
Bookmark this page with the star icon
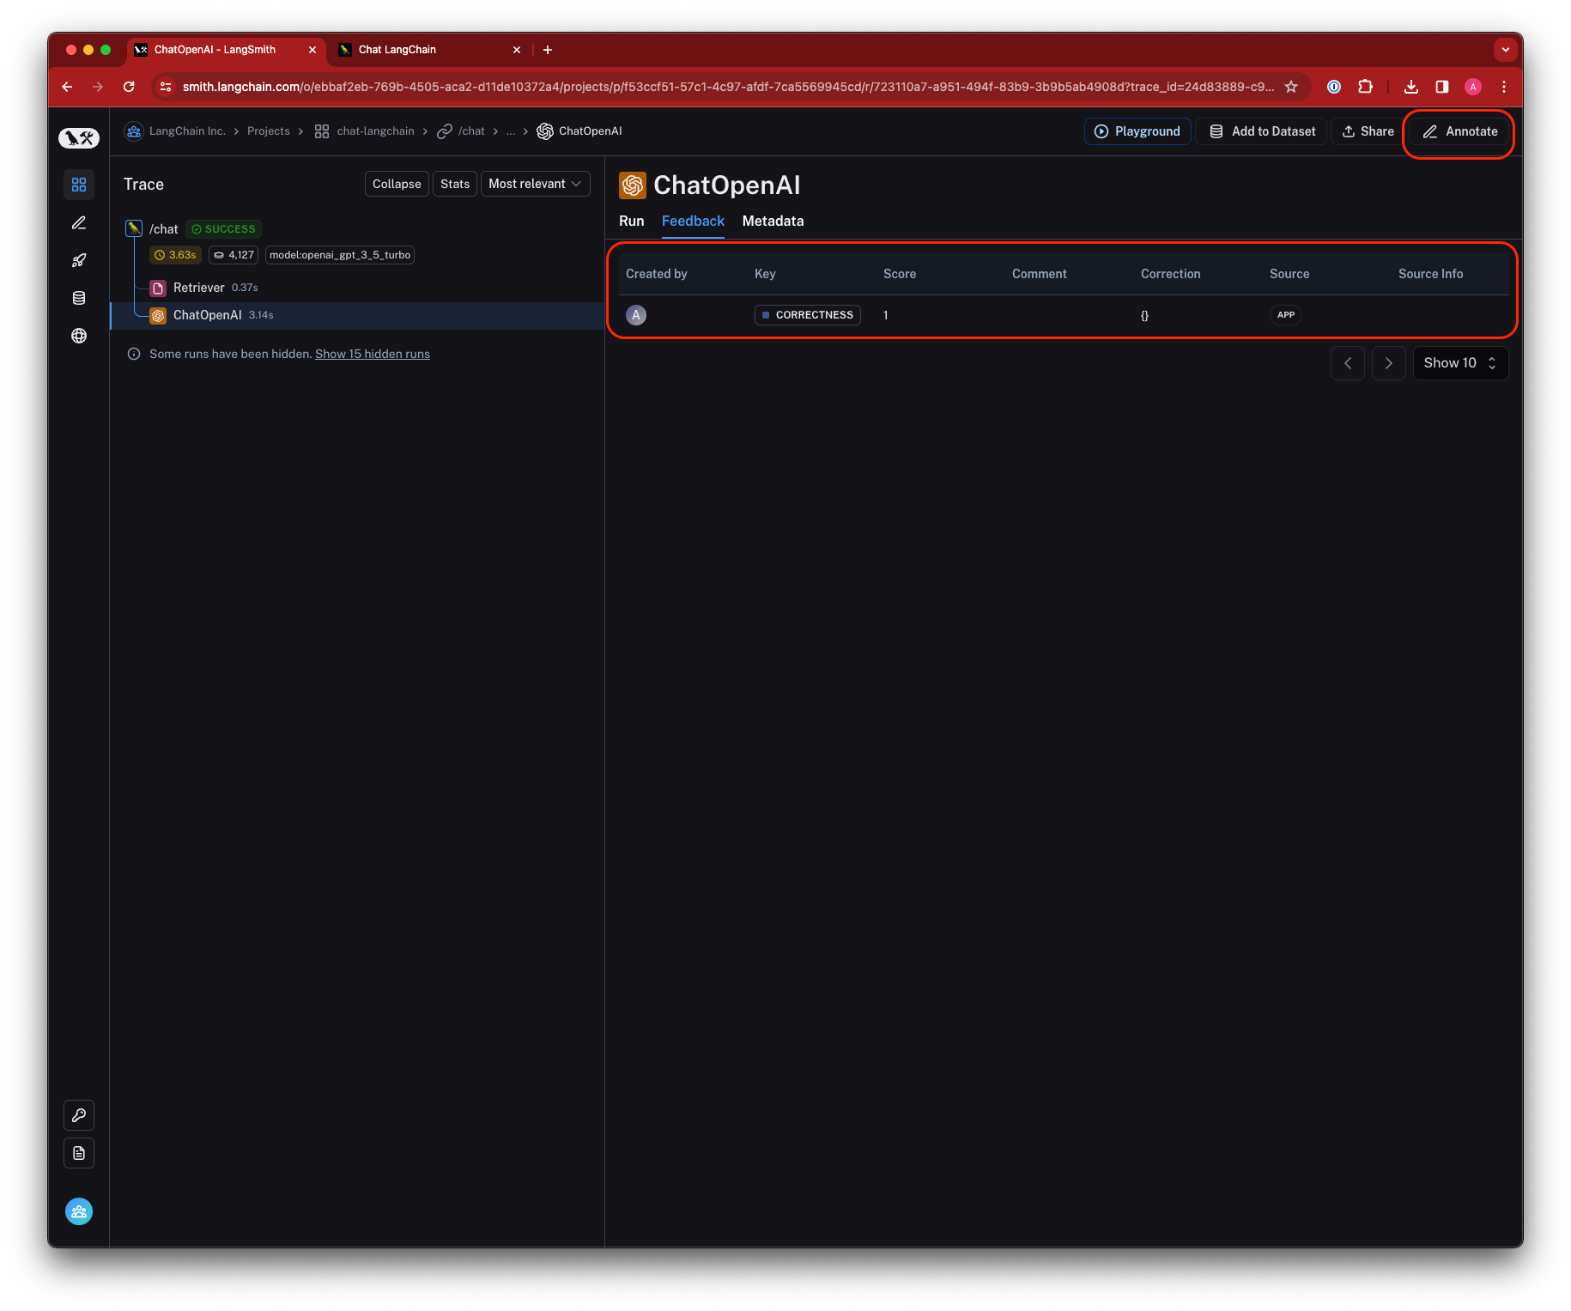pos(1291,87)
